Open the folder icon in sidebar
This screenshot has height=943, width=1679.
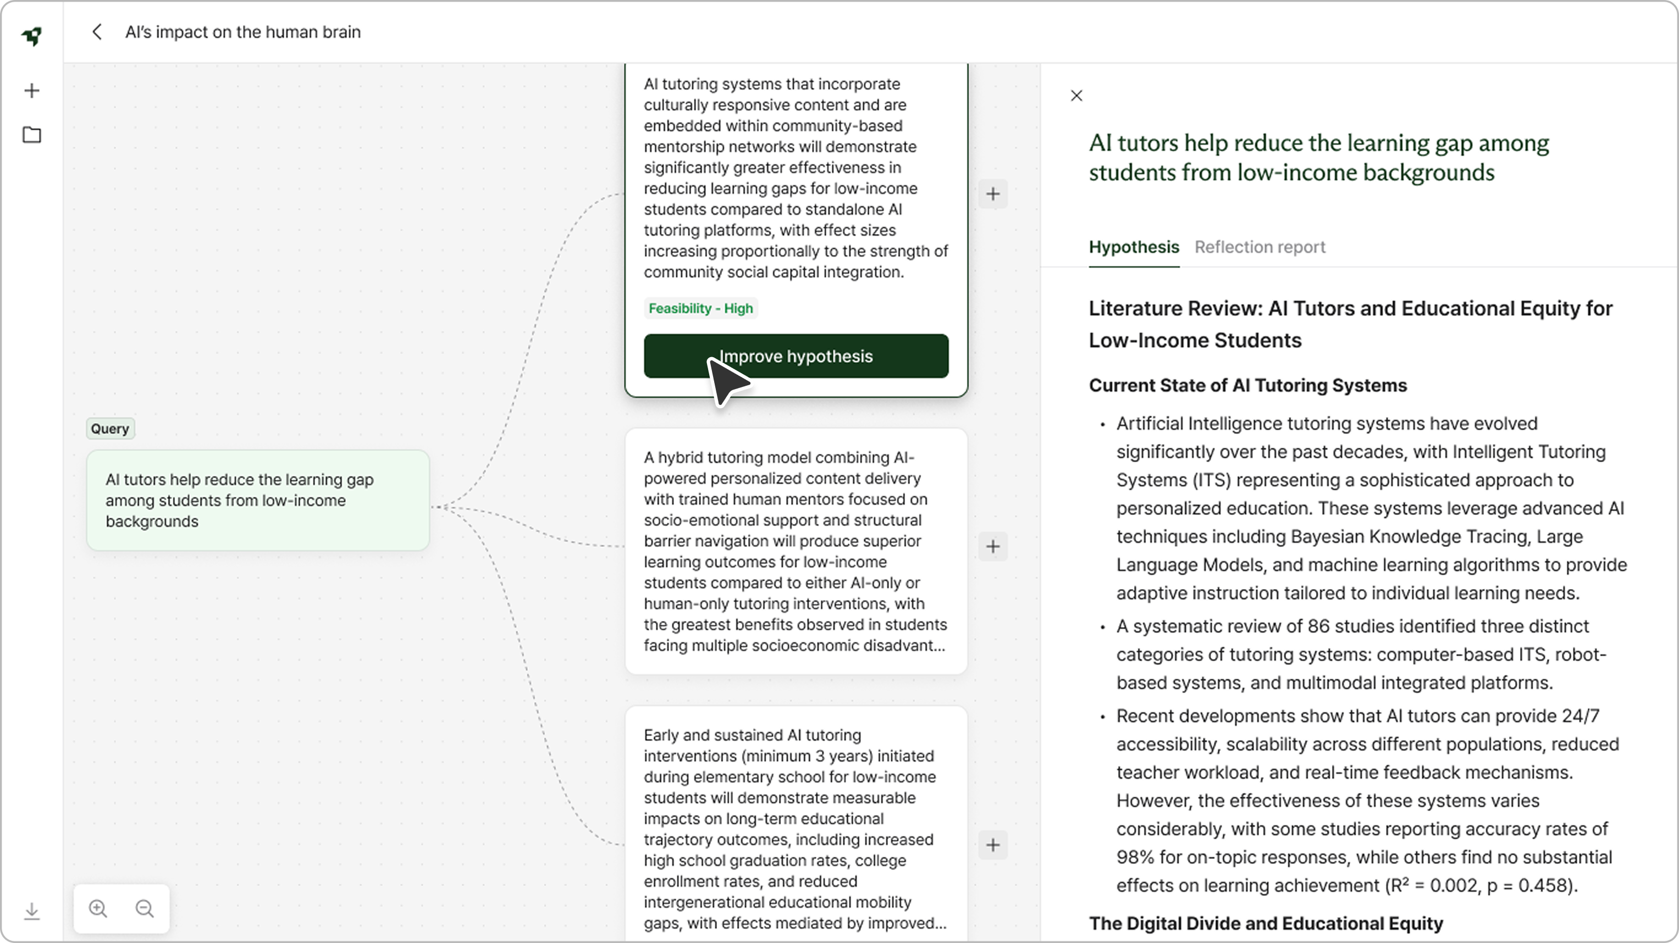click(x=31, y=135)
